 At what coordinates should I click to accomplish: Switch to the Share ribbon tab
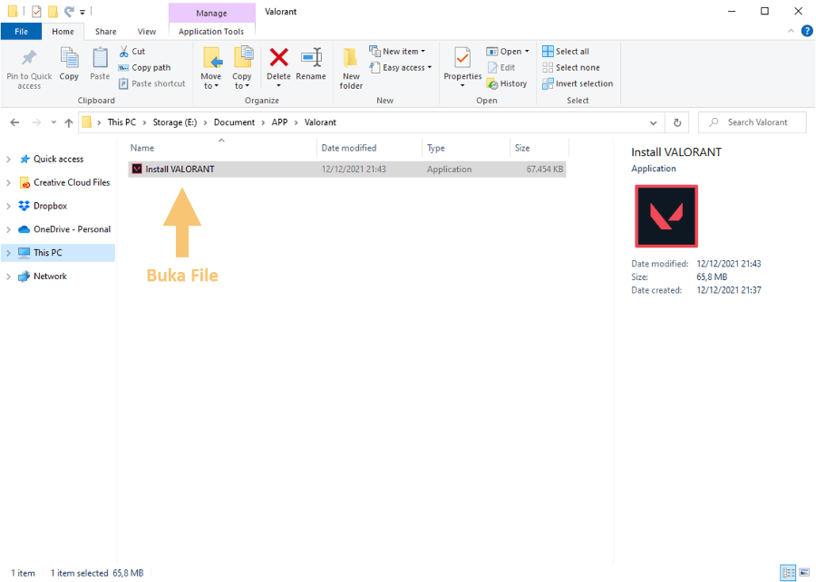pos(106,32)
